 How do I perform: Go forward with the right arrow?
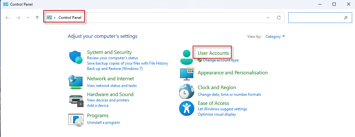tap(18, 18)
